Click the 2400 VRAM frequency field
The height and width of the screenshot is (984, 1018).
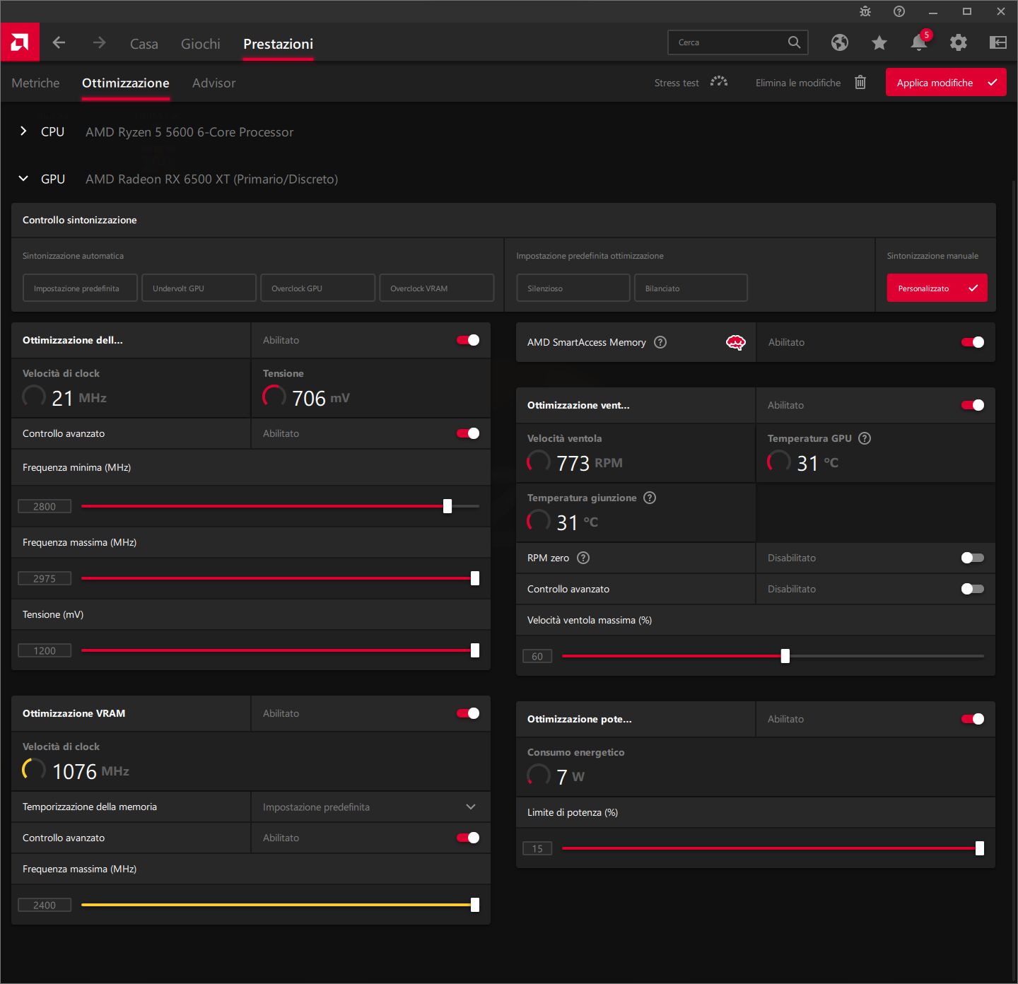45,905
